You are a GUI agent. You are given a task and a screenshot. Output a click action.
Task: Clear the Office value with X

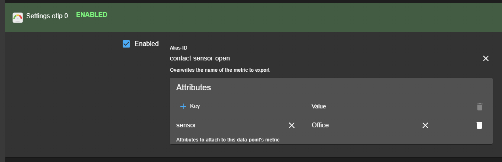point(425,125)
